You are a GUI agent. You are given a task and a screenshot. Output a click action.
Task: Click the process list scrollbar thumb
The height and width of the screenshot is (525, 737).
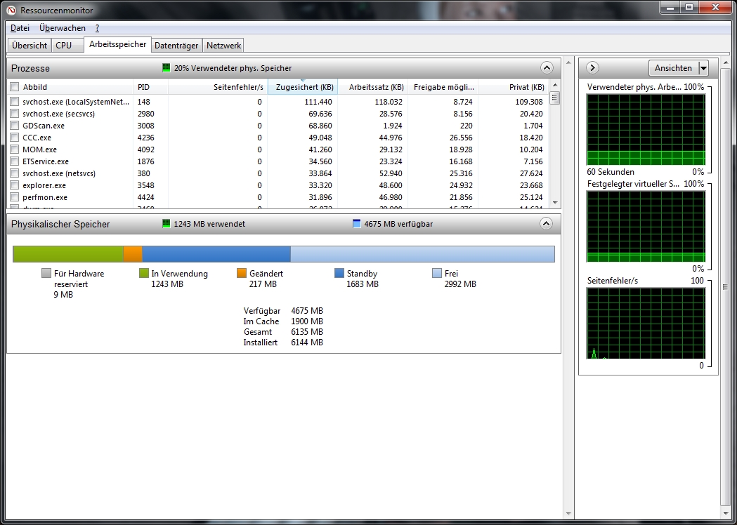555,98
